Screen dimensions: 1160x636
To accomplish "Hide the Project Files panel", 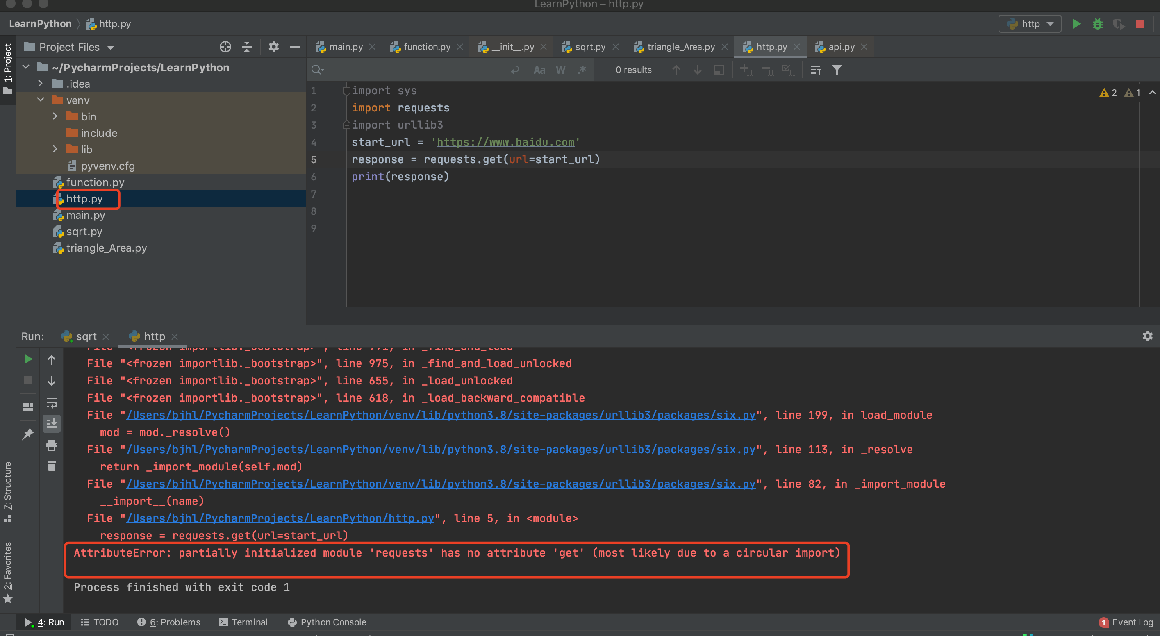I will pyautogui.click(x=295, y=47).
